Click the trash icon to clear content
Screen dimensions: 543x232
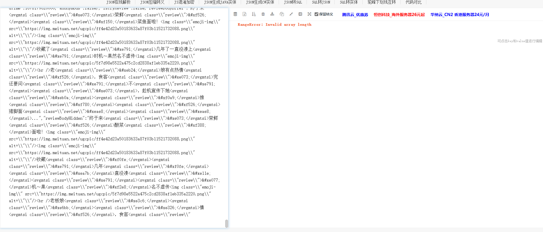tap(263, 14)
